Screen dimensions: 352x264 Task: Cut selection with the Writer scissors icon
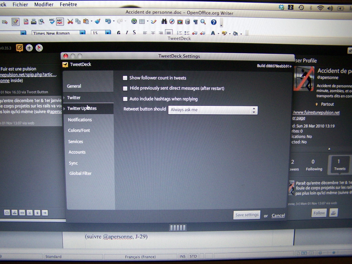pos(70,22)
